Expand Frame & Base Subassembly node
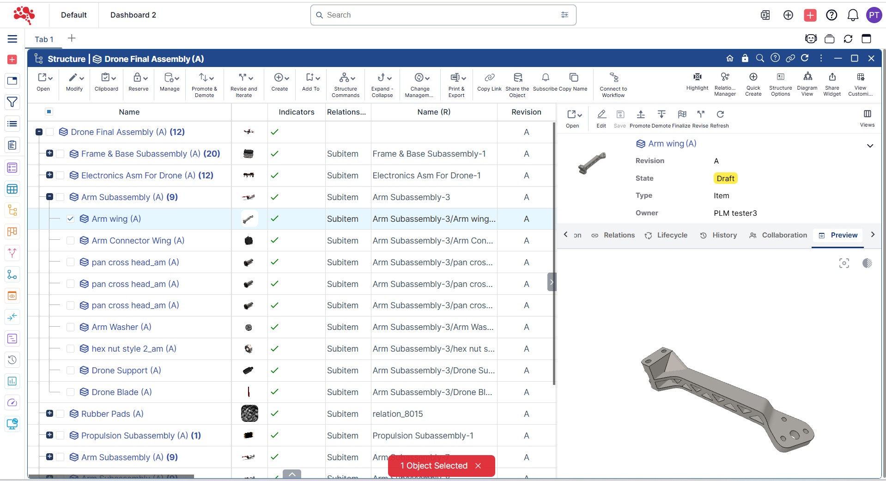 point(49,153)
